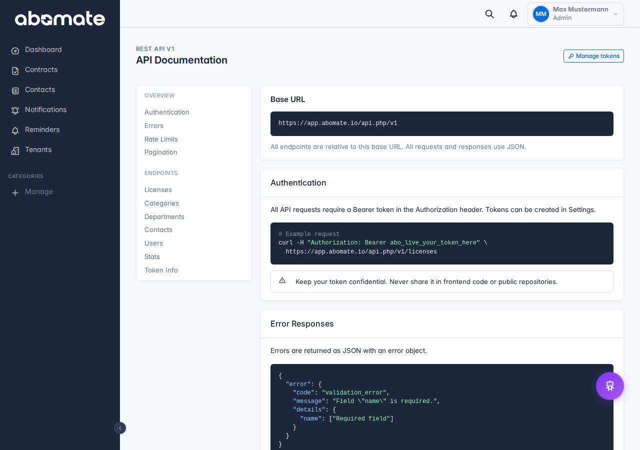Open the Licenses endpoint documentation
640x450 pixels.
(x=158, y=190)
